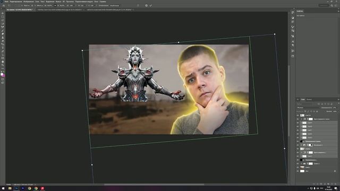
Task: Click the Home icon in options bar
Action: pos(4,6)
